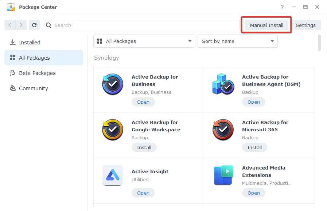327x211 pixels.
Task: Click the Installed download icon in sidebar
Action: [13, 43]
